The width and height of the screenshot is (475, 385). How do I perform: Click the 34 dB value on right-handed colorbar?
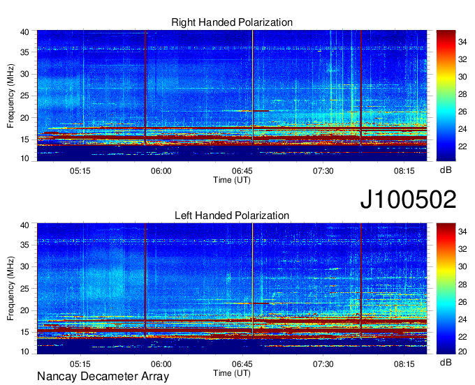pos(462,42)
